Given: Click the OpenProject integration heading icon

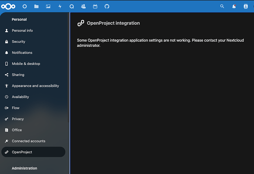Looking at the screenshot, I should (81, 23).
